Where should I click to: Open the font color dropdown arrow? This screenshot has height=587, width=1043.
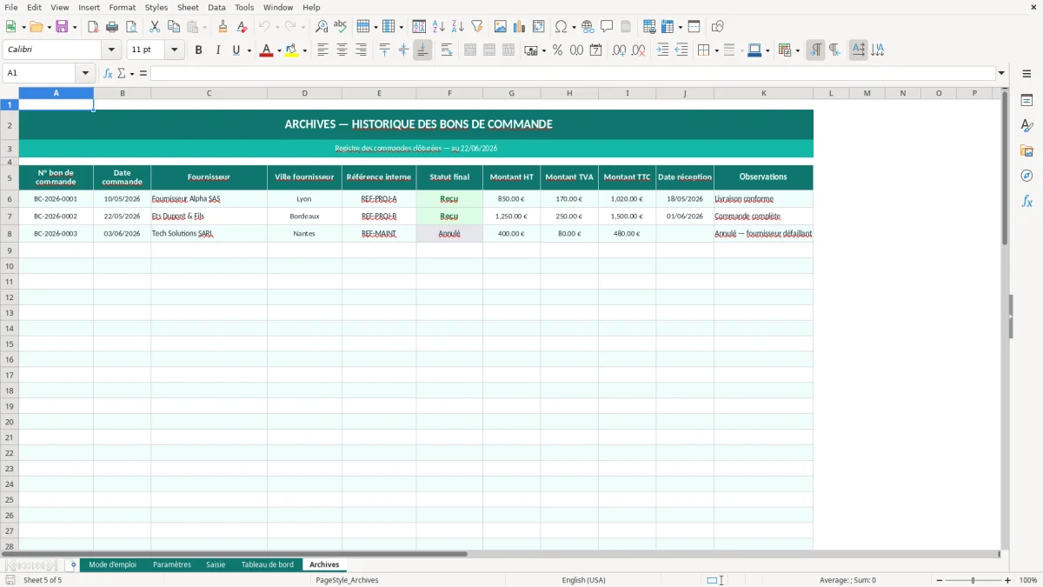(279, 50)
